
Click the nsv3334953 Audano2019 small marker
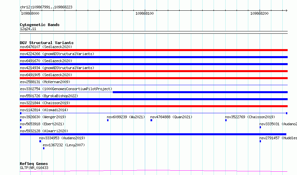point(40,141)
